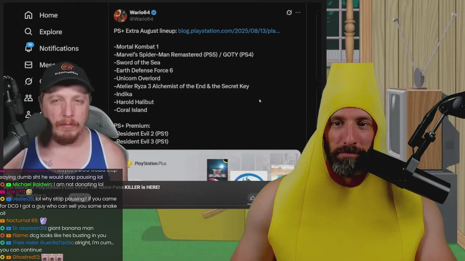The image size is (465, 261).
Task: Select the Explore label in navigation
Action: (51, 32)
